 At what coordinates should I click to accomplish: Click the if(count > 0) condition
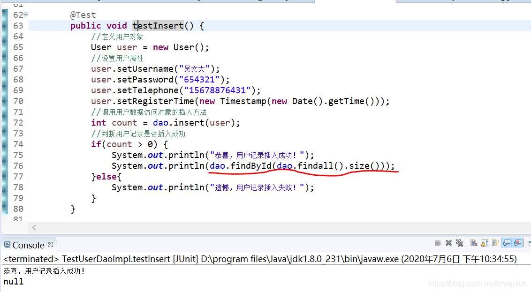pyautogui.click(x=124, y=144)
